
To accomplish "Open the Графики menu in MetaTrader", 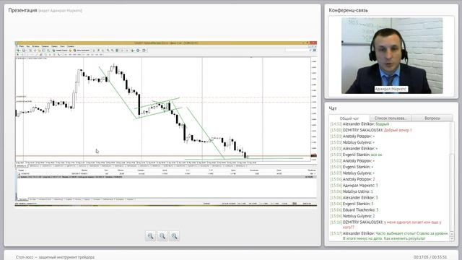I will pyautogui.click(x=45, y=46).
